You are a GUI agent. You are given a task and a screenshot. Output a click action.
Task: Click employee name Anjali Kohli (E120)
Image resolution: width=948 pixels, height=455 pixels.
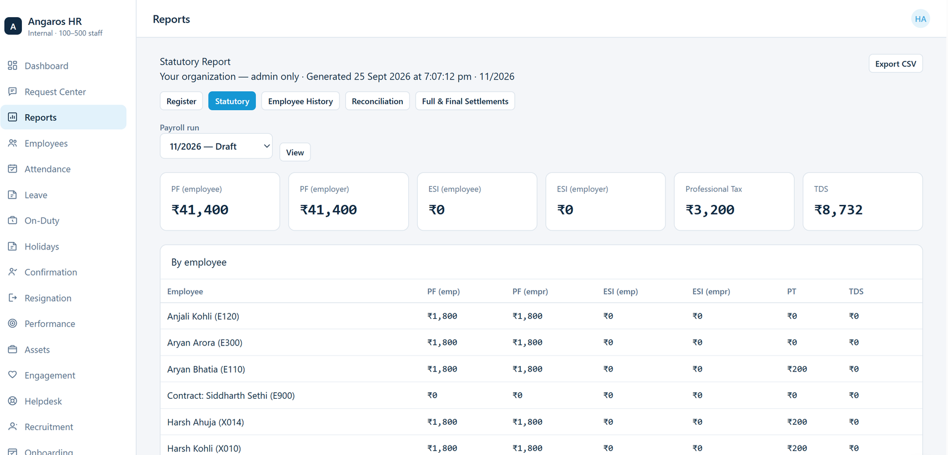203,316
